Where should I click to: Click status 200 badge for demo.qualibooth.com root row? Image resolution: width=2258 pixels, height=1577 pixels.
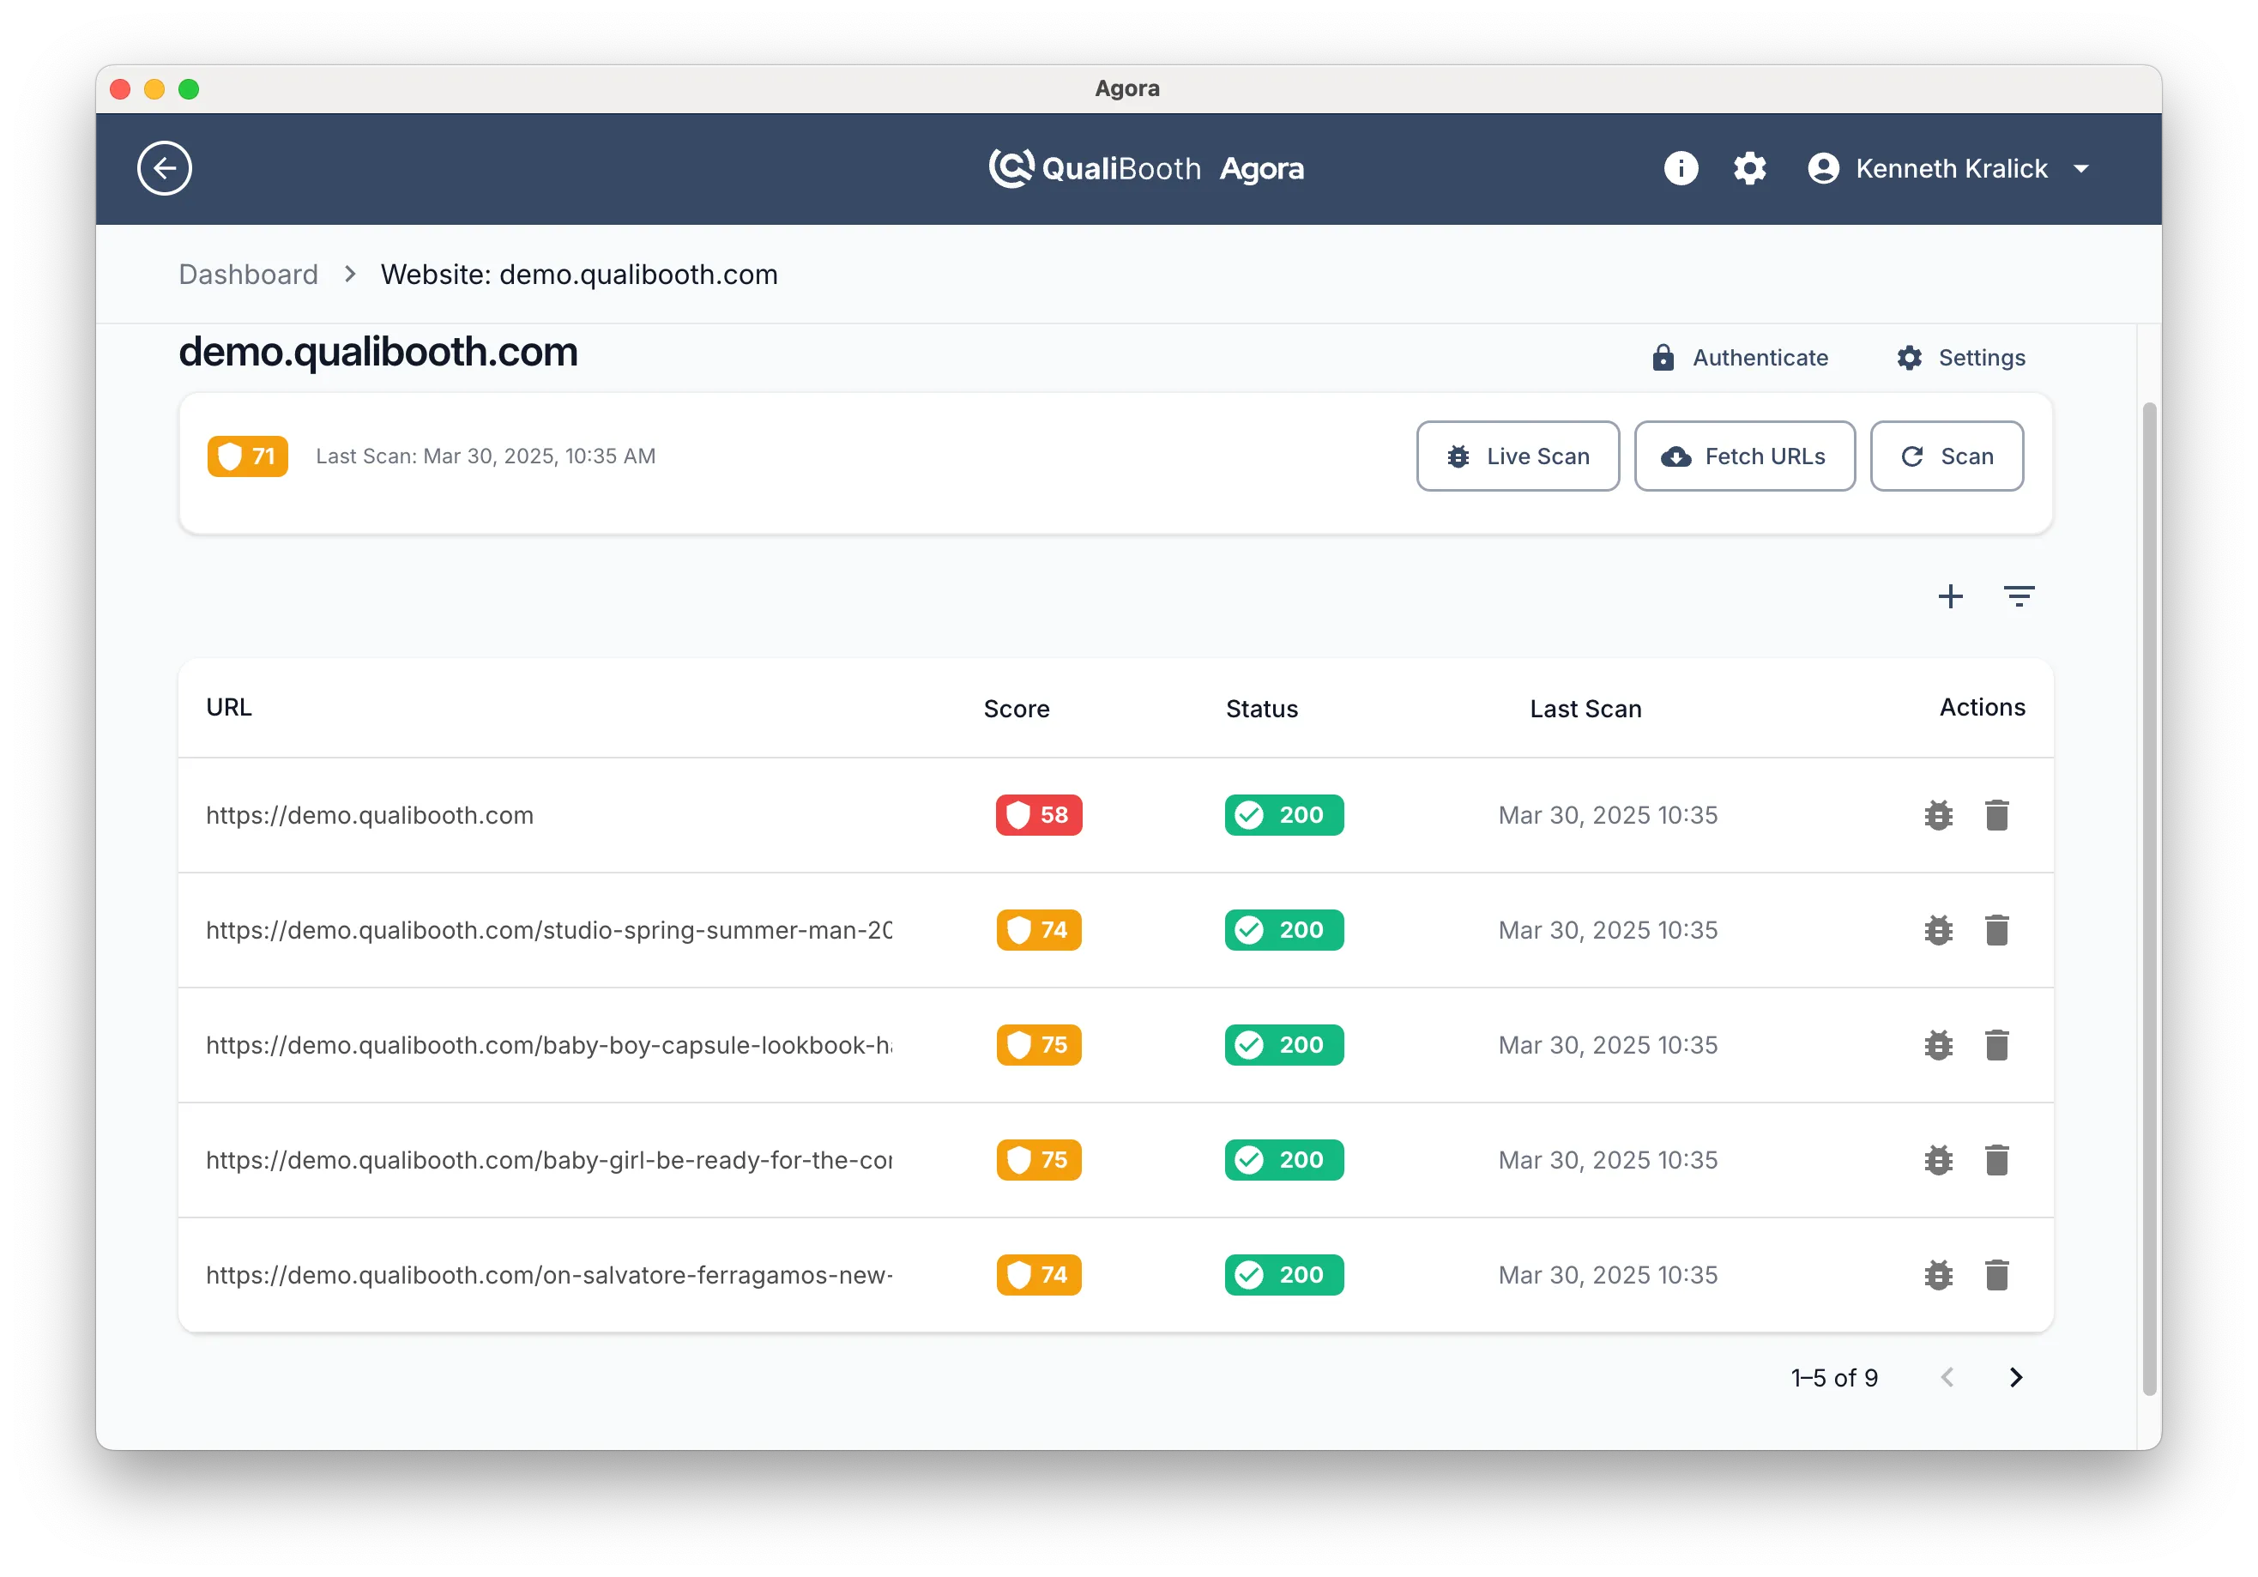pyautogui.click(x=1283, y=816)
